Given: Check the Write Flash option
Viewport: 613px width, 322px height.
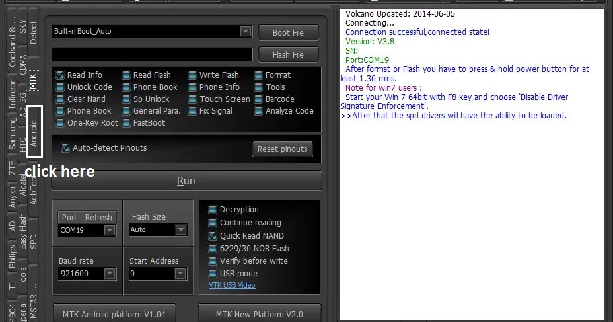Looking at the screenshot, I should coord(192,75).
